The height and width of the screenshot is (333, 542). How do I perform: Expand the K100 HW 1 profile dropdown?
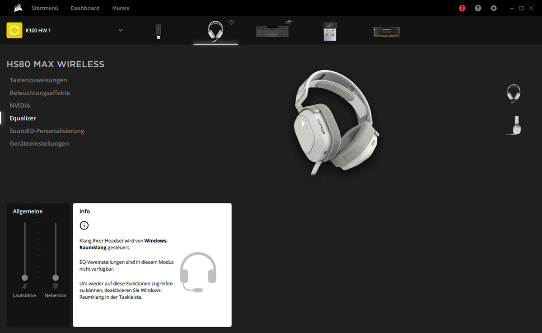coord(121,30)
